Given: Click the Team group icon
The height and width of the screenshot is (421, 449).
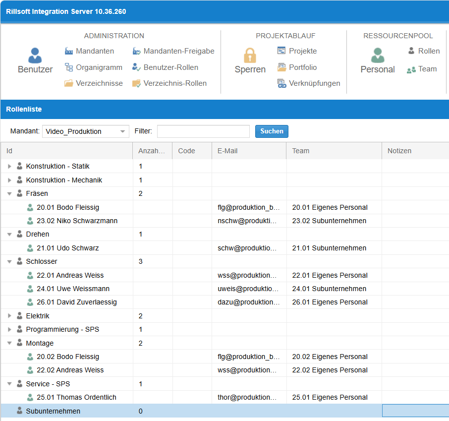Looking at the screenshot, I should (411, 69).
